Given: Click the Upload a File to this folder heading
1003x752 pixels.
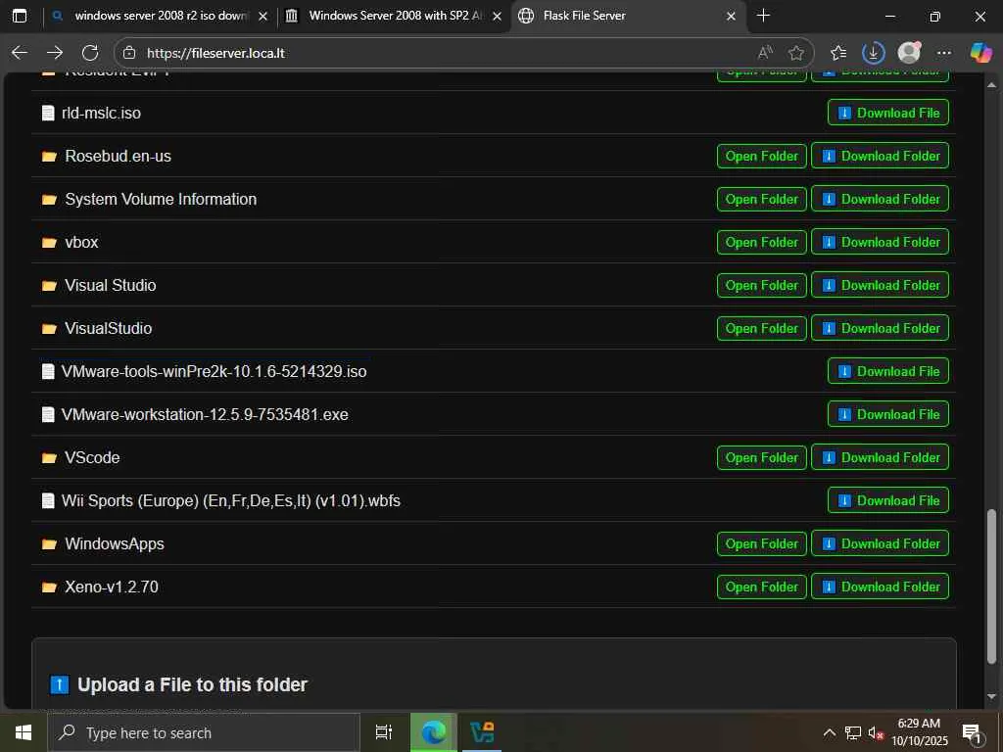Looking at the screenshot, I should [192, 684].
